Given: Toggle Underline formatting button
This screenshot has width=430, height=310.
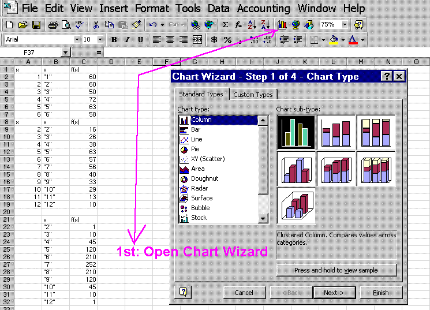Looking at the screenshot, I should [140, 40].
